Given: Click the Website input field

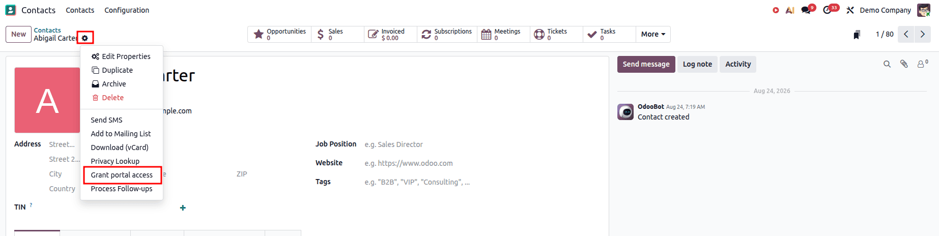Looking at the screenshot, I should tap(481, 163).
